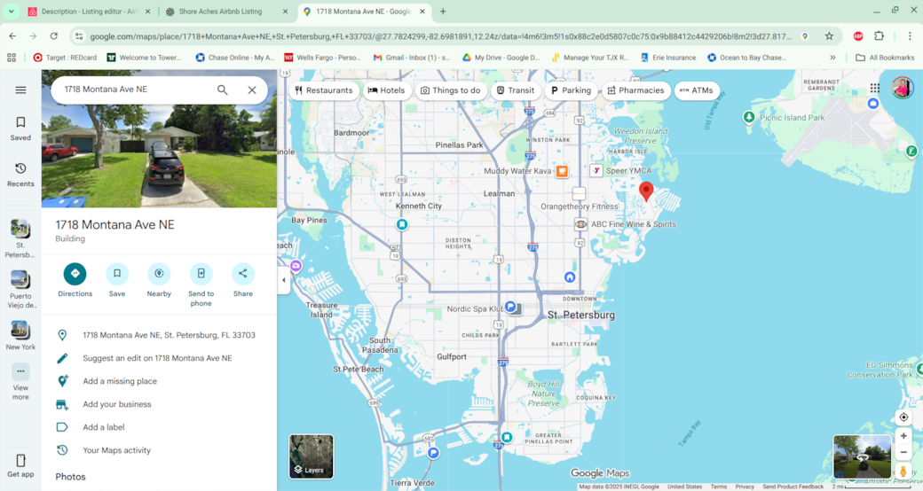Click the Directions icon button
Image resolution: width=923 pixels, height=491 pixels.
click(x=75, y=274)
